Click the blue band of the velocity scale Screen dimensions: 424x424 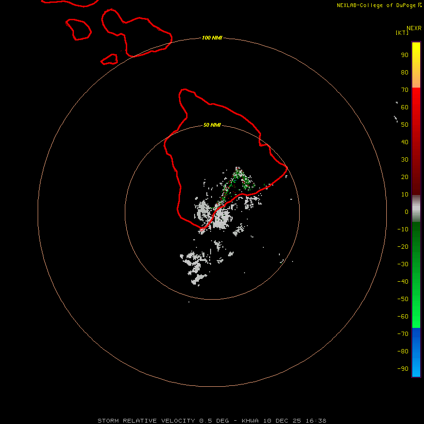[416, 352]
